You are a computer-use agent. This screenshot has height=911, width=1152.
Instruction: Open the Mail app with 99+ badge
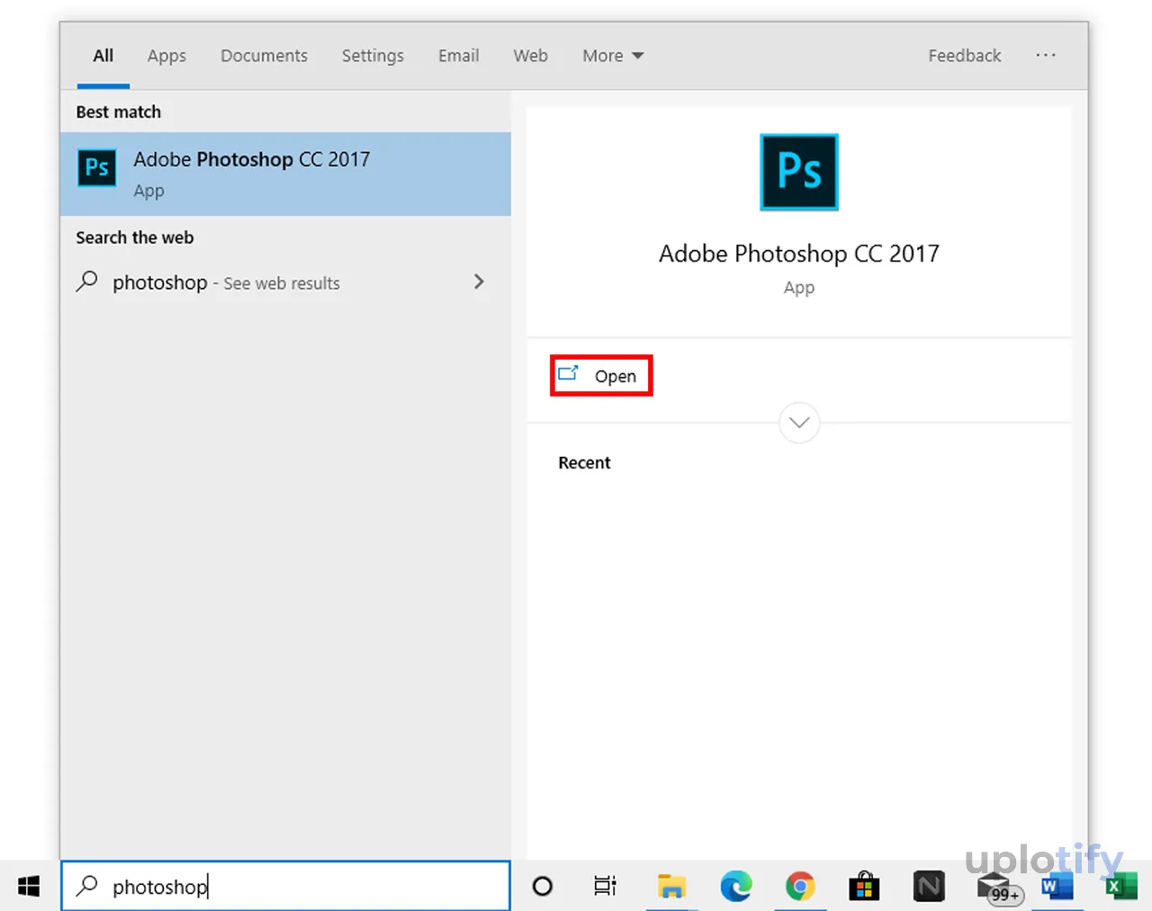tap(998, 888)
